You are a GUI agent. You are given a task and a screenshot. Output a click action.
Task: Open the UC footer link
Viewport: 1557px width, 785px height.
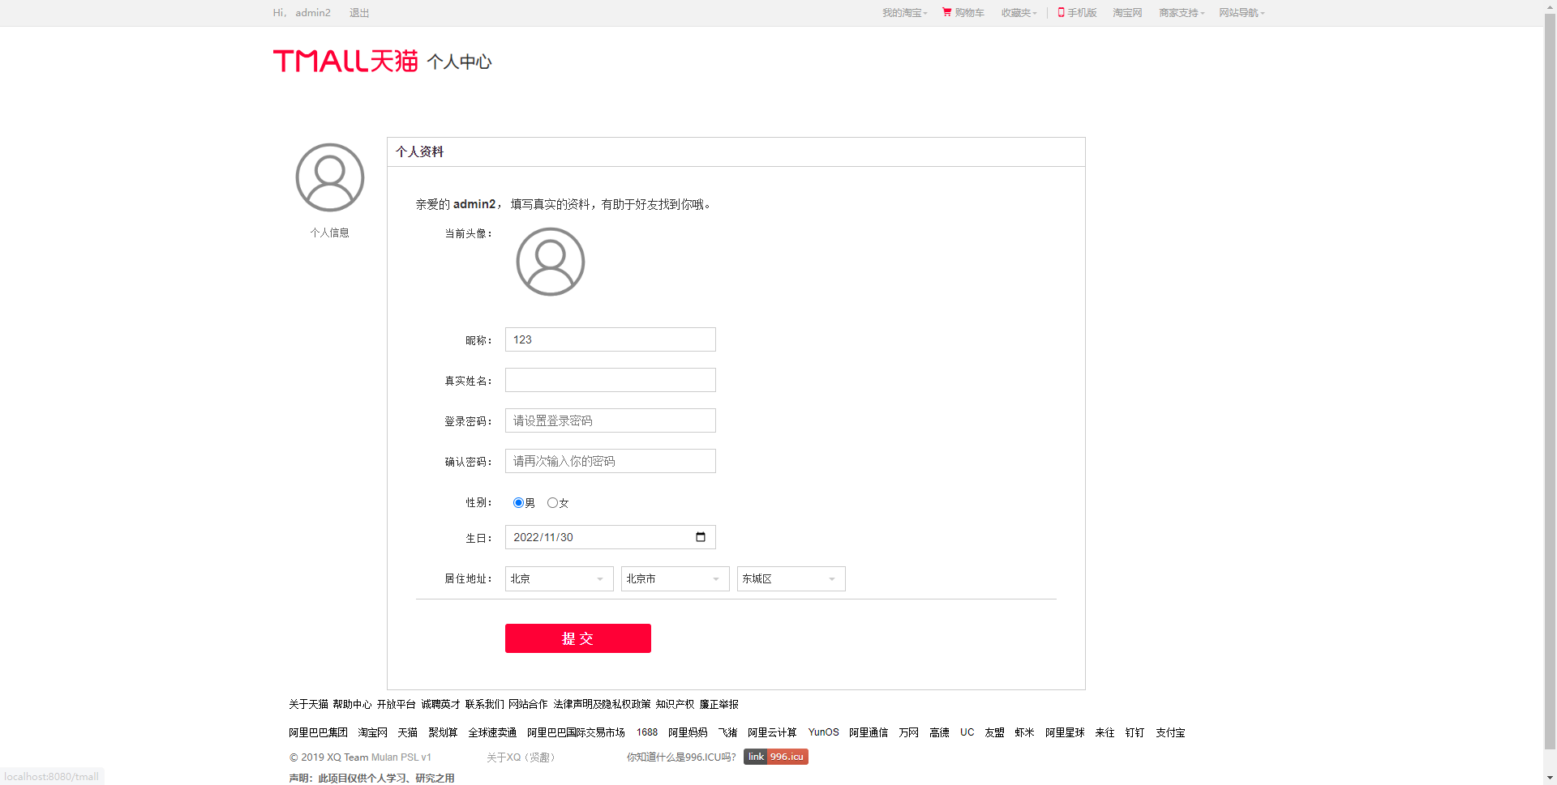click(x=967, y=732)
